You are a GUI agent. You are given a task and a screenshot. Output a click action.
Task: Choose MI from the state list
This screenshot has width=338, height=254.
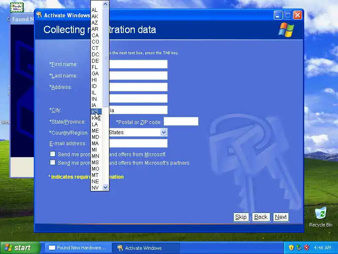click(96, 150)
